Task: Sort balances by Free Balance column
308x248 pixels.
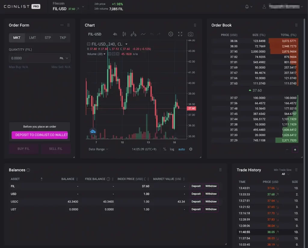Action: point(112,179)
